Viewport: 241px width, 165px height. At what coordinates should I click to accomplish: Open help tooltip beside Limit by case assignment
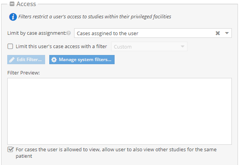tap(69, 33)
